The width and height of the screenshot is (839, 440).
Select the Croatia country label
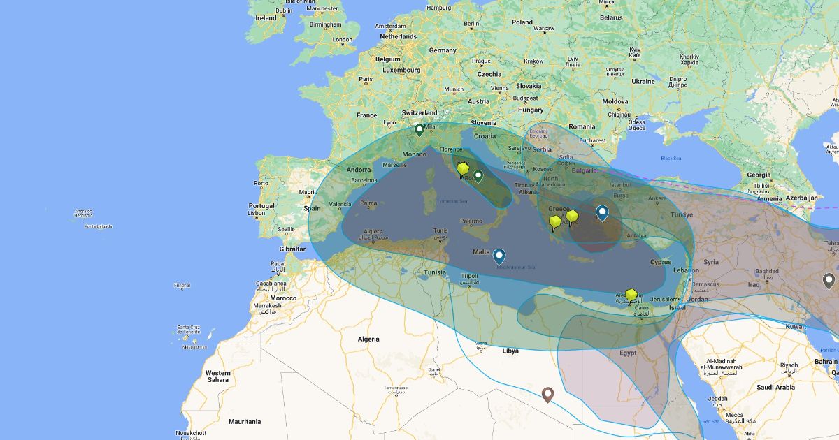pyautogui.click(x=485, y=136)
